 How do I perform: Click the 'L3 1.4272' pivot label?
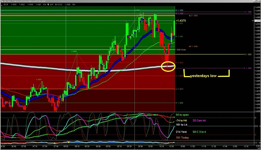coord(179,89)
